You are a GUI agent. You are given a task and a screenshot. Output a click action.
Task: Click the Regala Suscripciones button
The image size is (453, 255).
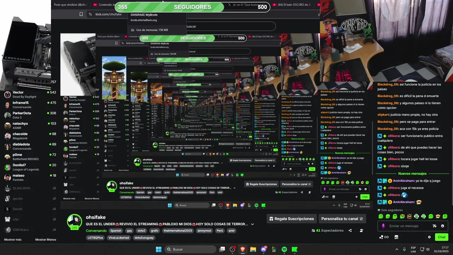coord(292,219)
